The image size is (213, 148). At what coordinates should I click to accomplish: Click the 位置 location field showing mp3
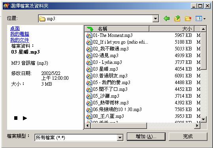pyautogui.click(x=98, y=19)
